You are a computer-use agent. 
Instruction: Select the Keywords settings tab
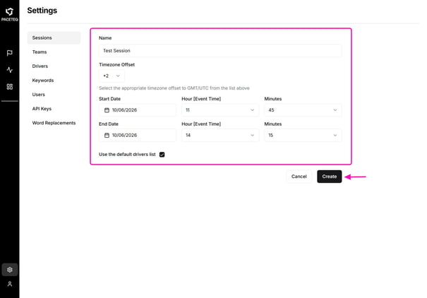point(54,80)
